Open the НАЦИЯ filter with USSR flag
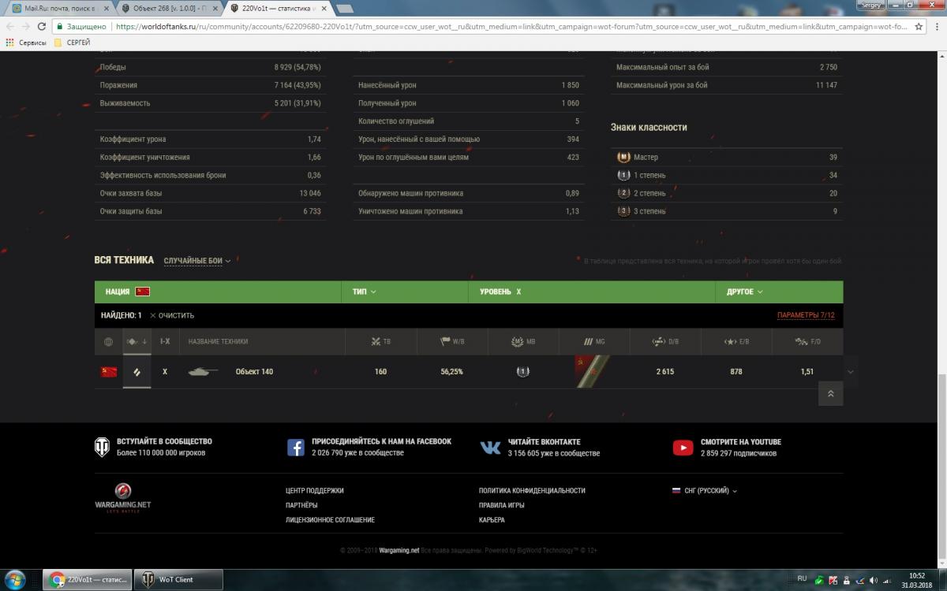This screenshot has width=947, height=591. (x=128, y=292)
